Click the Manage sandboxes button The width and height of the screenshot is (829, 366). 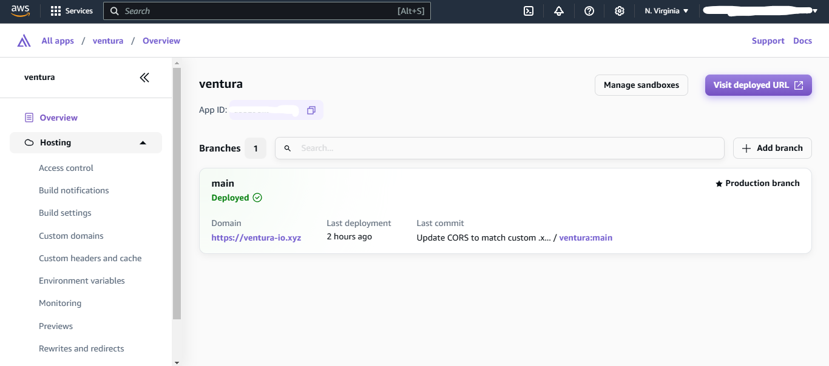[x=641, y=85]
